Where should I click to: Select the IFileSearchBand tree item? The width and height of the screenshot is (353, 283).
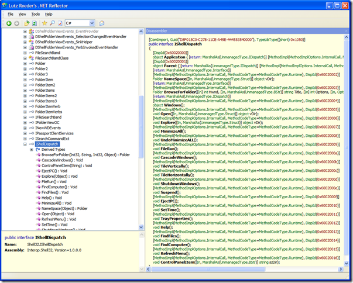click(48, 117)
